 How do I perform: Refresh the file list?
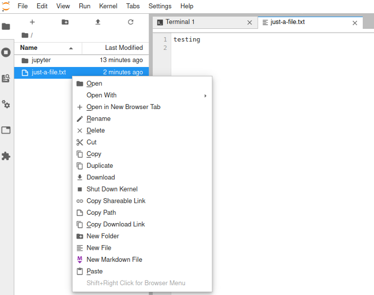[131, 22]
